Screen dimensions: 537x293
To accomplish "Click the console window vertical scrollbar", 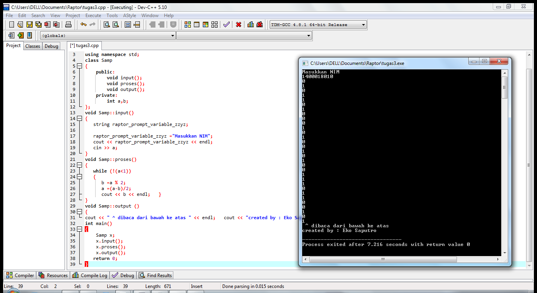I will pyautogui.click(x=504, y=87).
